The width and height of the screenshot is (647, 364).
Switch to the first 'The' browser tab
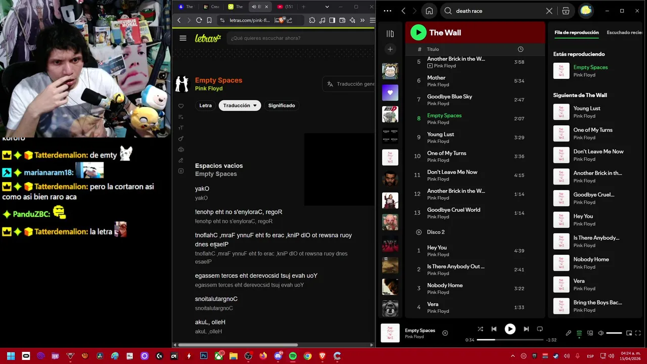point(186,7)
